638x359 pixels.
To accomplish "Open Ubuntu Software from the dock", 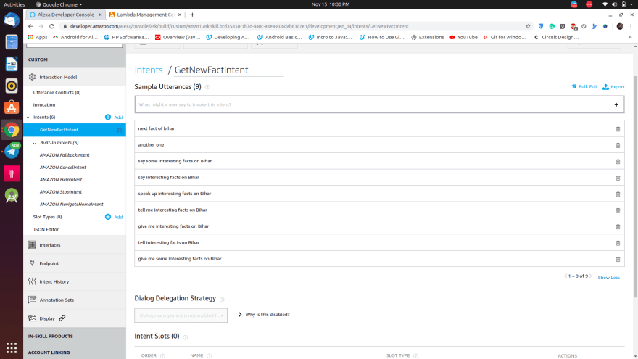I will tap(12, 107).
